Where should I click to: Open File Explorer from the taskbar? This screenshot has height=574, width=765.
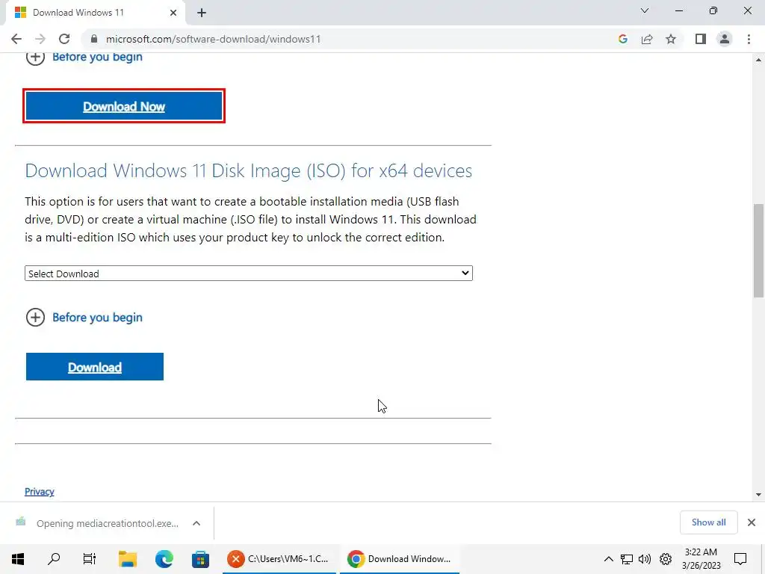(x=128, y=559)
